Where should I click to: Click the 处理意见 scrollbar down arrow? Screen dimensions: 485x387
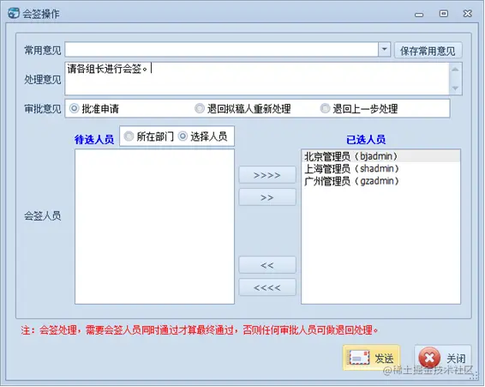pos(455,88)
